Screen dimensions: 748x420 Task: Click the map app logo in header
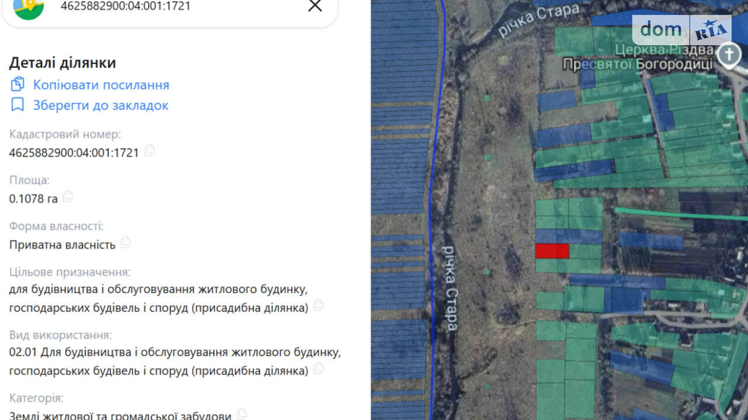point(28,8)
